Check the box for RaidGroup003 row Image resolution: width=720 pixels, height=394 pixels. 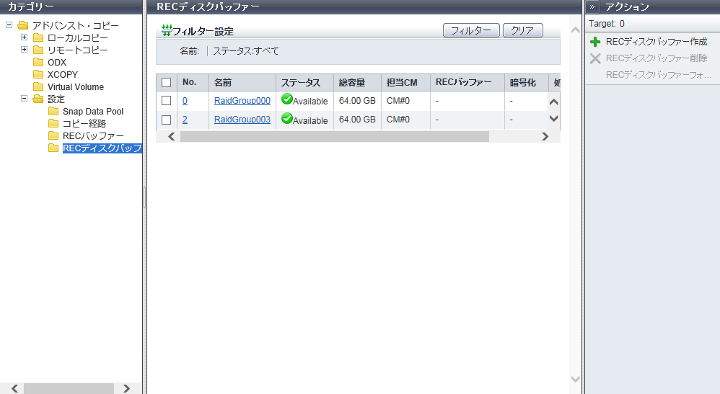pos(166,120)
